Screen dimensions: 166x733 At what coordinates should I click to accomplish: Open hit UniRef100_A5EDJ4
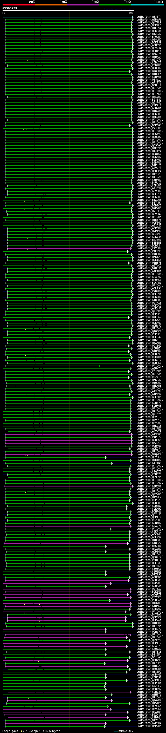[149, 449]
